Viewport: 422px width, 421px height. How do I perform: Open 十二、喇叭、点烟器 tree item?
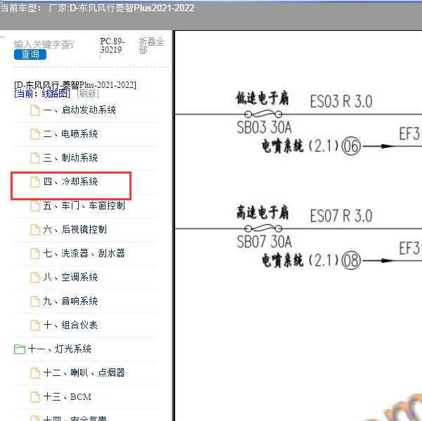pyautogui.click(x=84, y=373)
